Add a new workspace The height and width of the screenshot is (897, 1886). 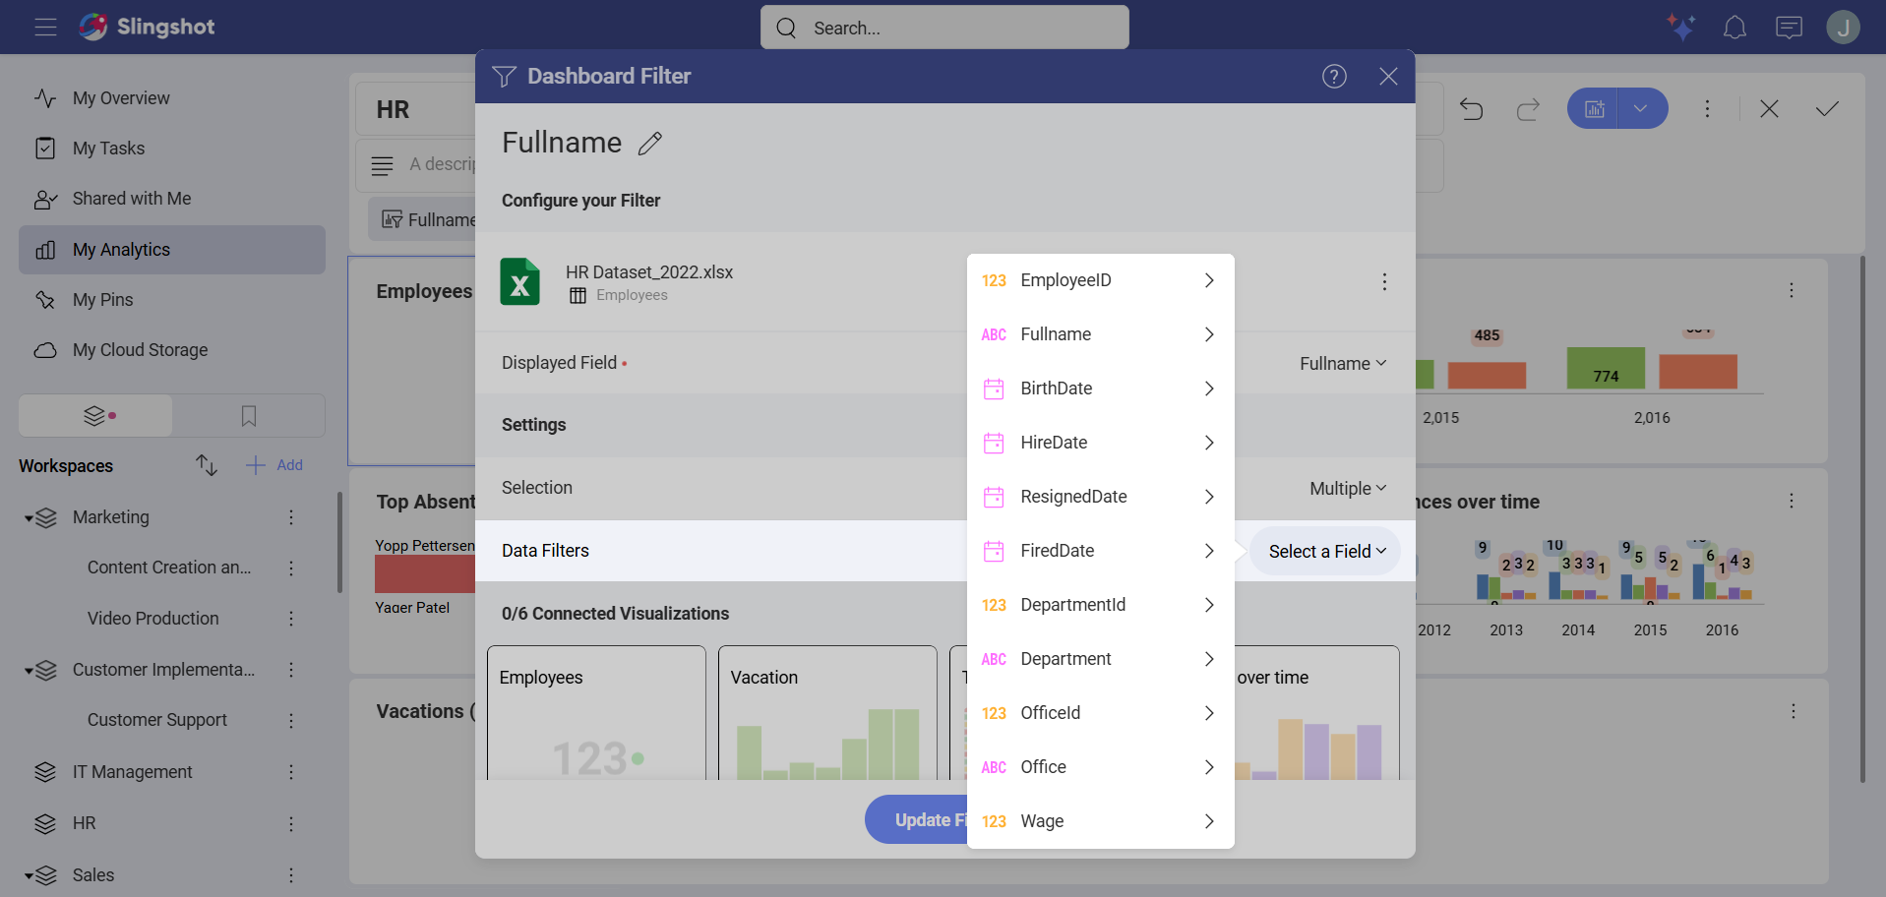click(274, 465)
